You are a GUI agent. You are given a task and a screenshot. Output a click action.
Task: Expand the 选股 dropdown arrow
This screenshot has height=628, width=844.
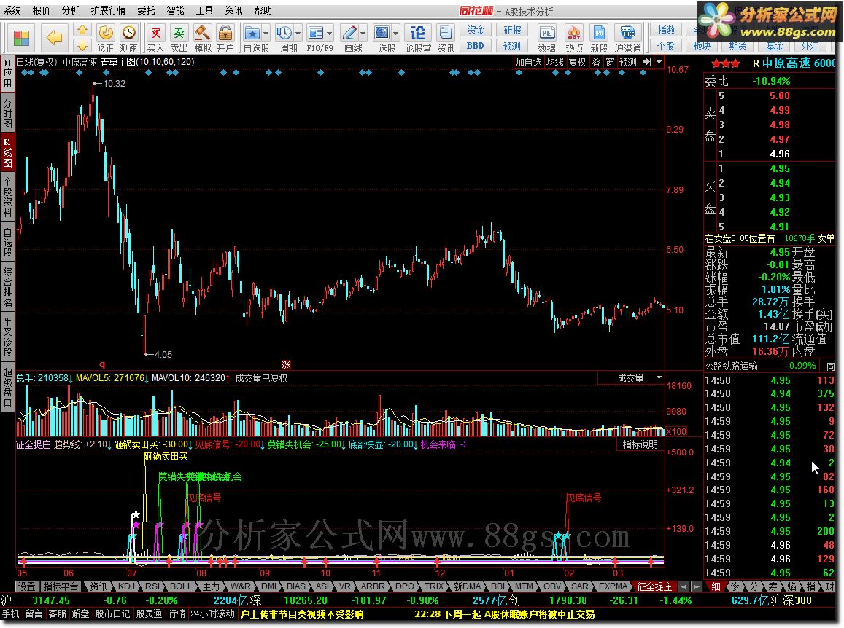click(396, 34)
